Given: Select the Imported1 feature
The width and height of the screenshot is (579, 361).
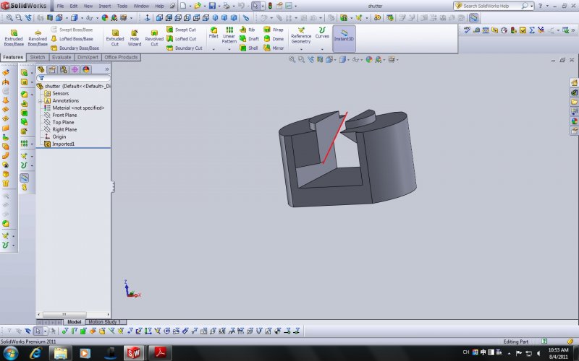Looking at the screenshot, I should pos(63,144).
